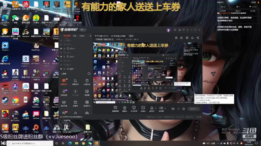
Task: Add a 摄像头 camera source
Action: click(125, 109)
